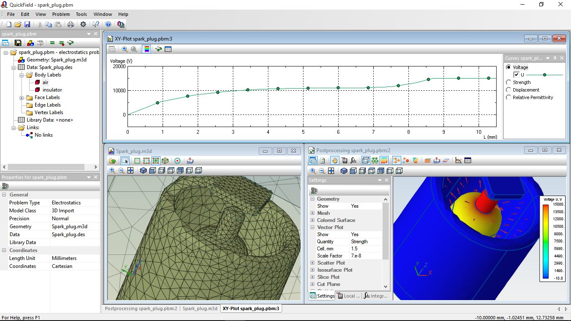Uncheck the U voltage curve checkbox
Viewport: 571px width, 321px height.
click(516, 75)
